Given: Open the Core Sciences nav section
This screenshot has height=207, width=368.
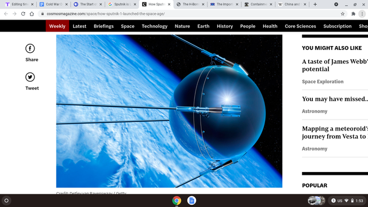Looking at the screenshot, I should (x=300, y=26).
